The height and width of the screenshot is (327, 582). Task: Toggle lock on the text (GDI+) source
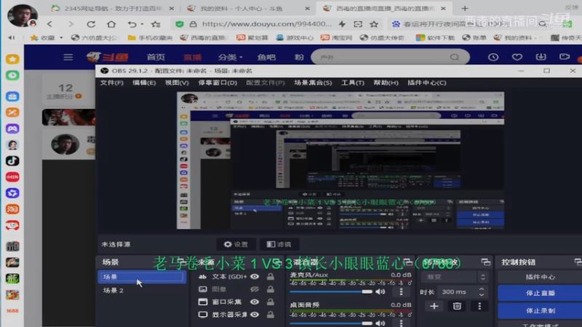click(x=271, y=277)
